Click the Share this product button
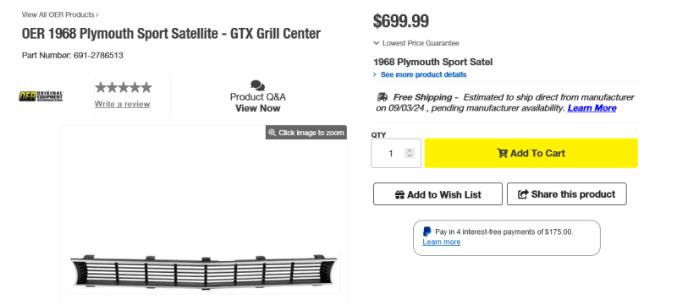Viewport: 677px width, 305px height. (566, 193)
